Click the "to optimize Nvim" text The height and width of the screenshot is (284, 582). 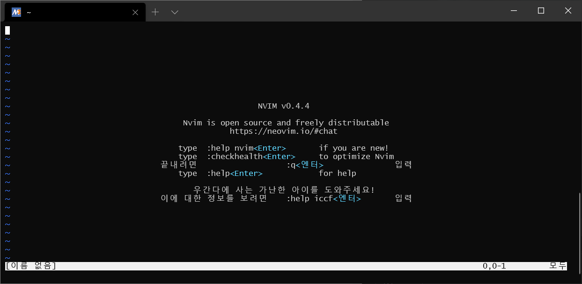pyautogui.click(x=356, y=157)
